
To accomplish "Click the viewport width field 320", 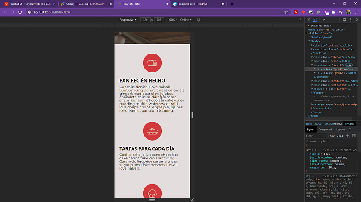I will 145,20.
